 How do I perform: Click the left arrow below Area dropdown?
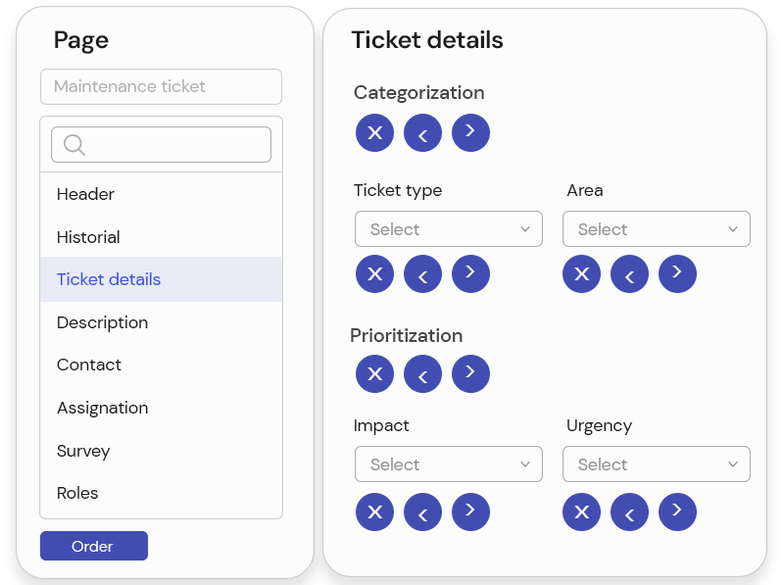pyautogui.click(x=629, y=274)
